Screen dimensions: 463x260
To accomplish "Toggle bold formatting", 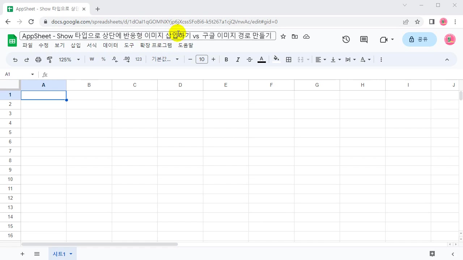I will 226,60.
